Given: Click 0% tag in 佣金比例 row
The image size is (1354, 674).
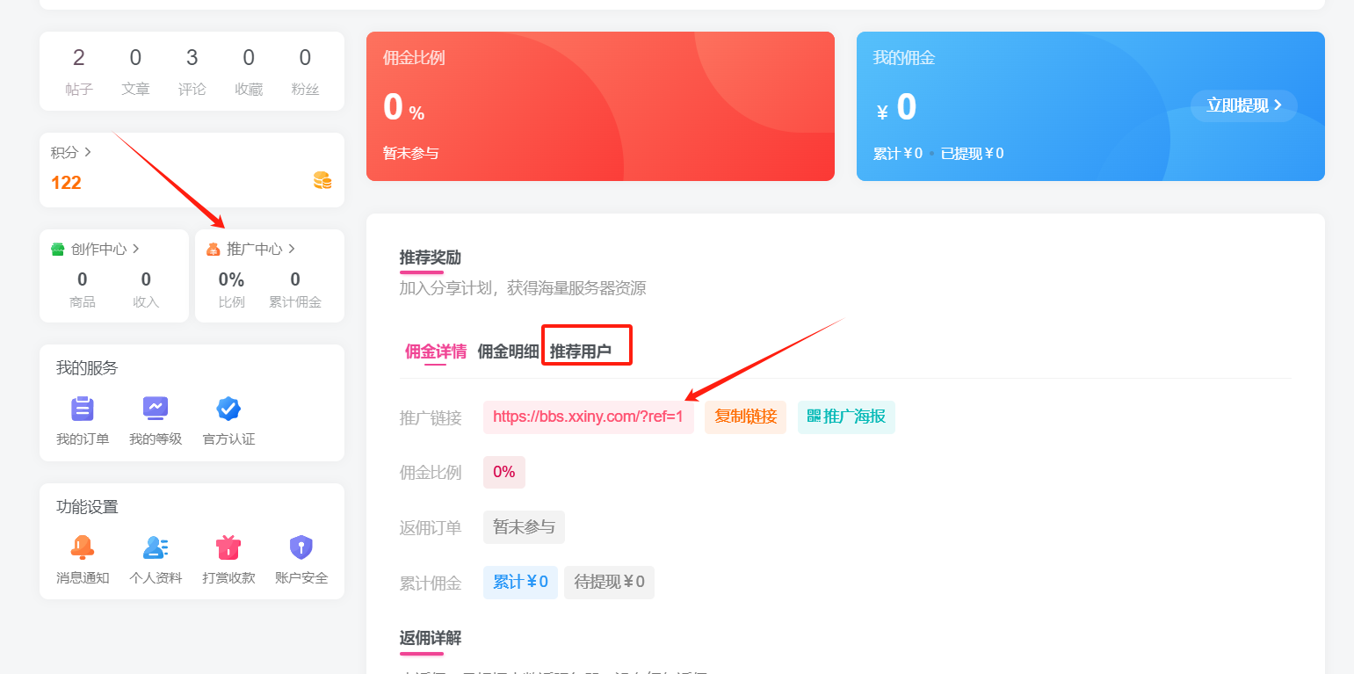Looking at the screenshot, I should pos(504,472).
